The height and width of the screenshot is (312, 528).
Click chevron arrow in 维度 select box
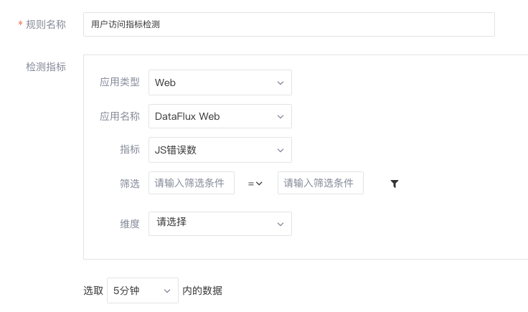pos(280,224)
